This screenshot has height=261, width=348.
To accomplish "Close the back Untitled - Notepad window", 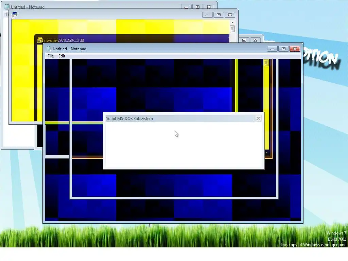I will click(209, 7).
